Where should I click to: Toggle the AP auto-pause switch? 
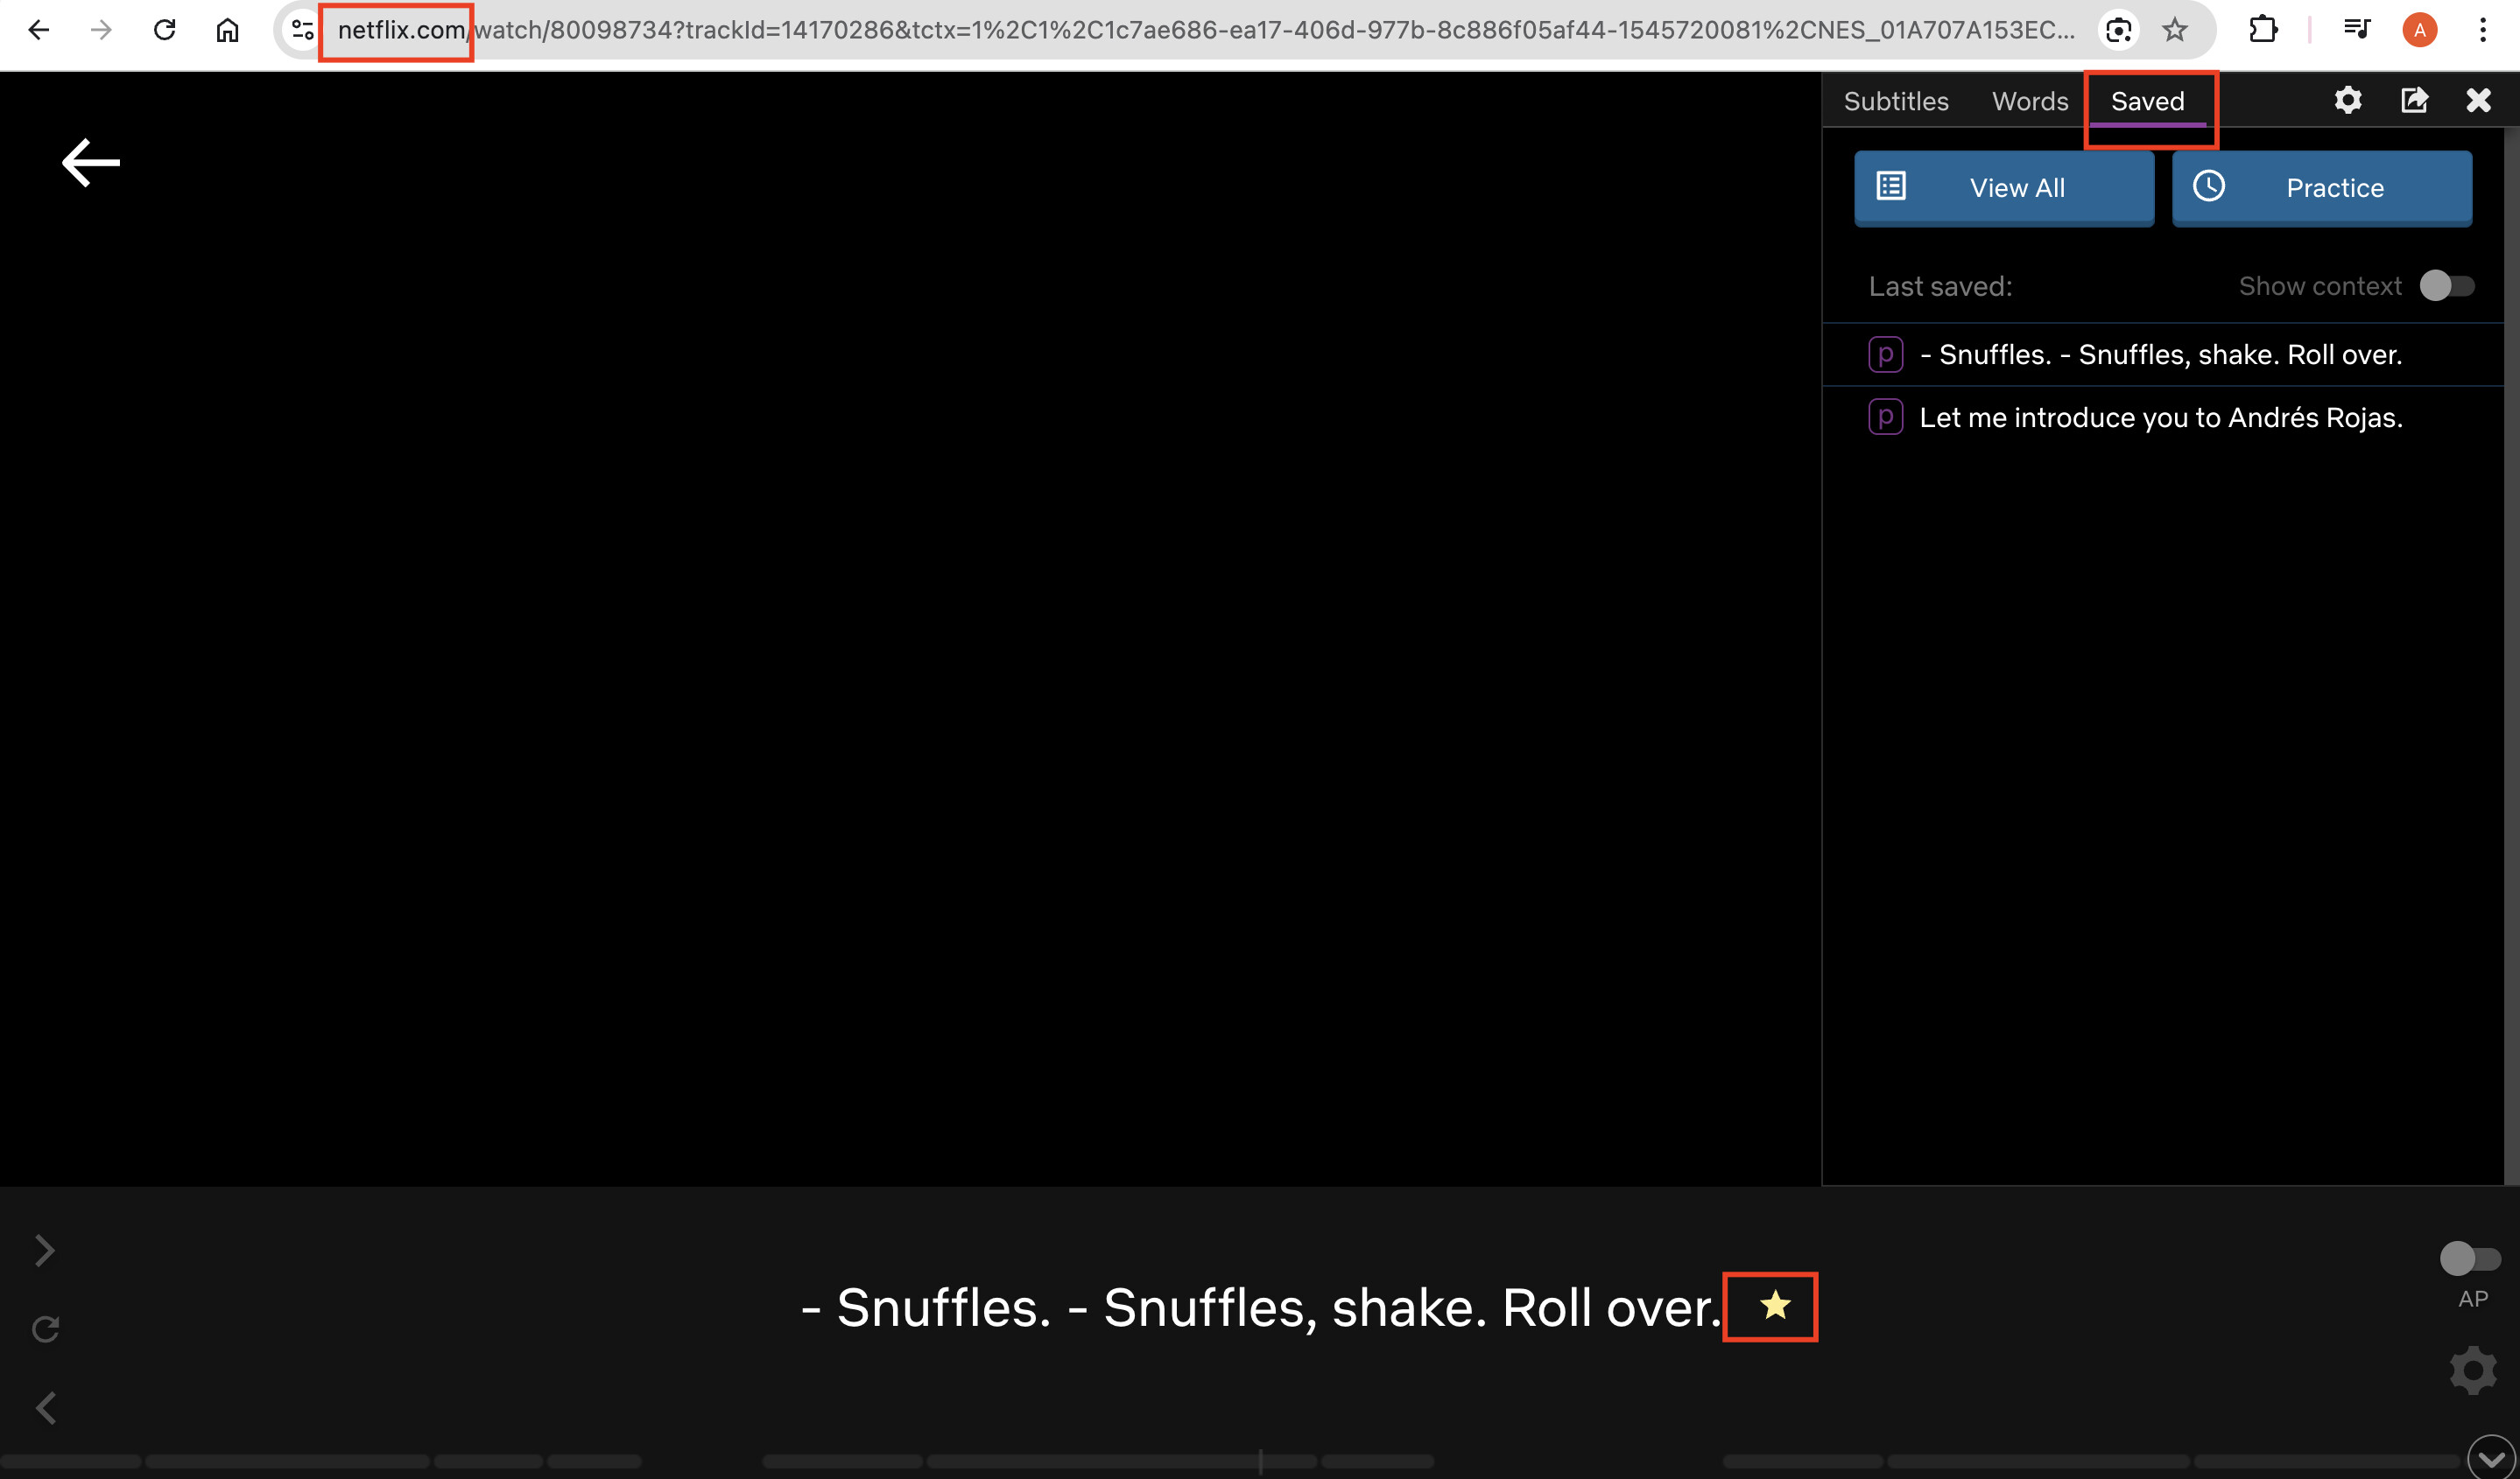click(2468, 1258)
